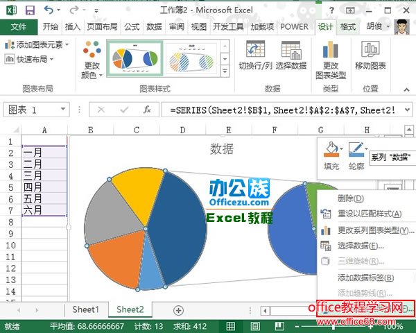Switch to Page Layout view in status bar

click(255, 326)
